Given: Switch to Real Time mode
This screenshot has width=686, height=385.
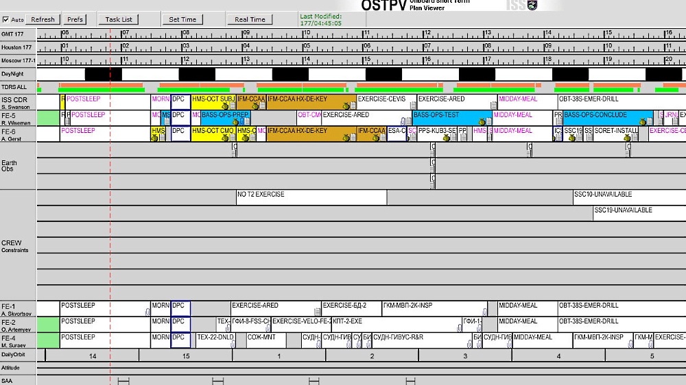Looking at the screenshot, I should pos(250,19).
